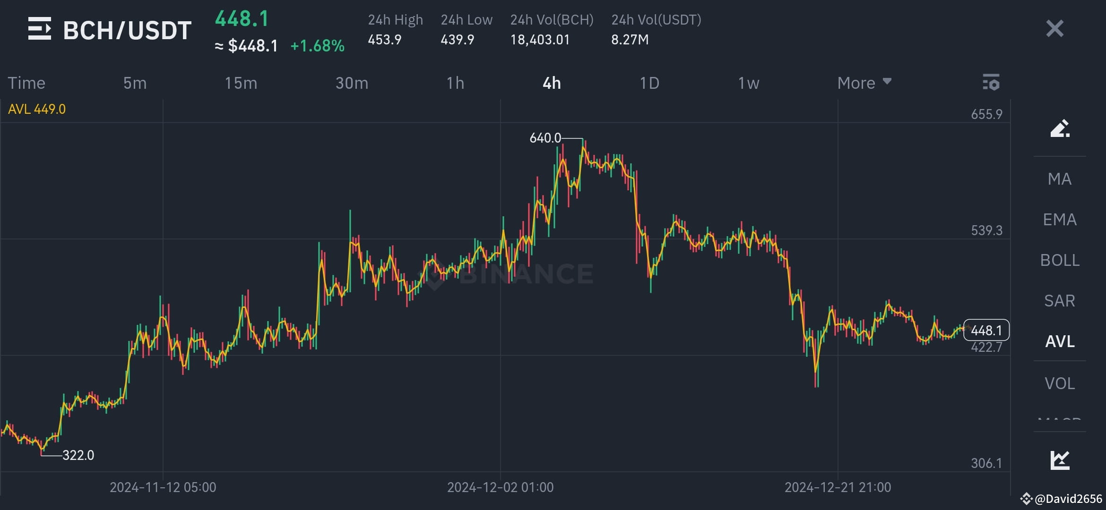Click the 448.1 current price label
1106x510 pixels.
pyautogui.click(x=986, y=330)
